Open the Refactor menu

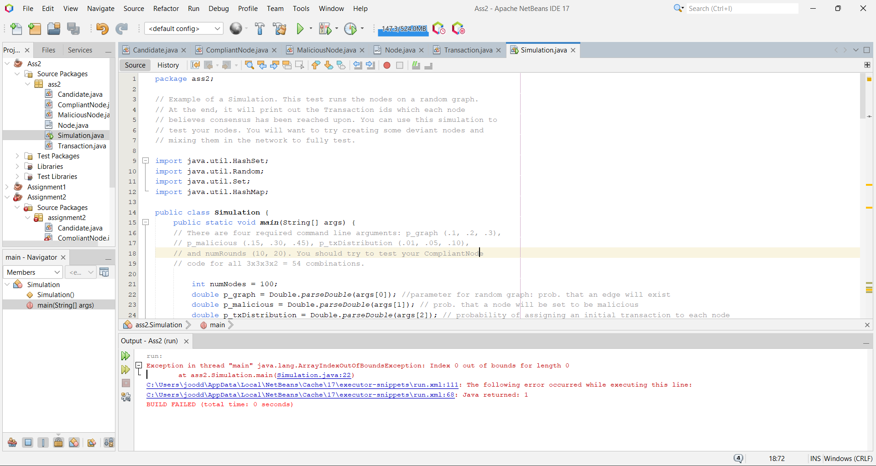(166, 8)
